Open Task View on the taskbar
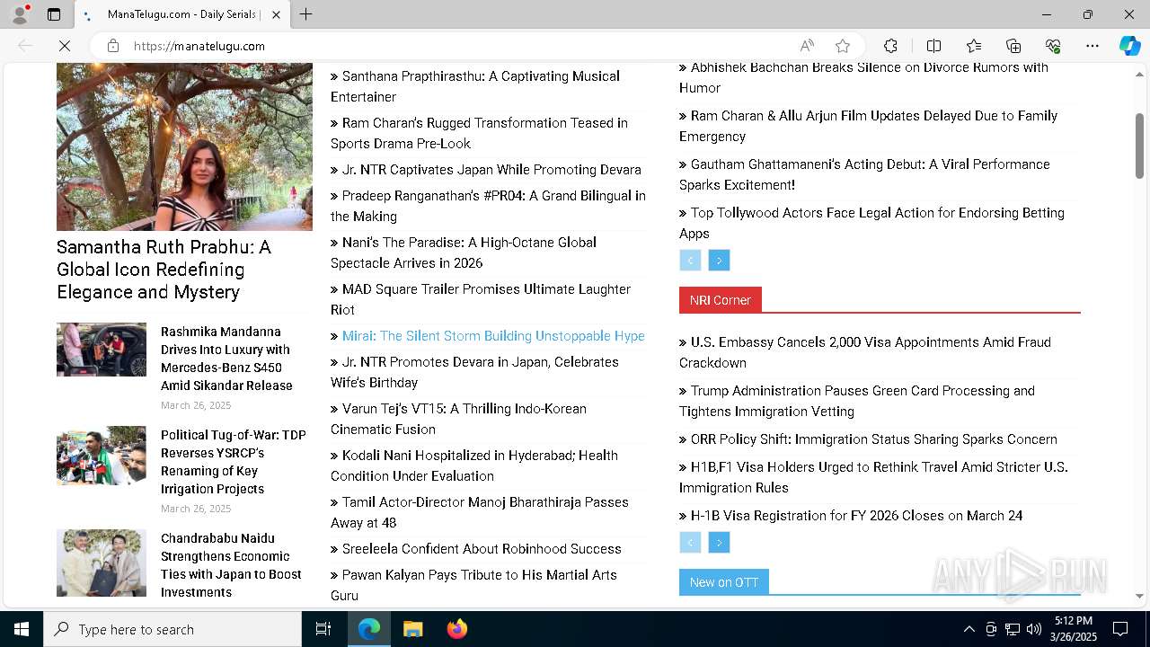 point(323,629)
